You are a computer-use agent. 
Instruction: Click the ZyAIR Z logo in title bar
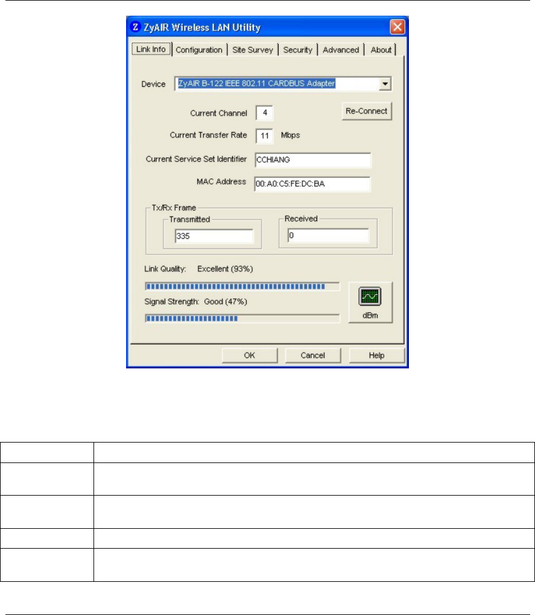135,27
